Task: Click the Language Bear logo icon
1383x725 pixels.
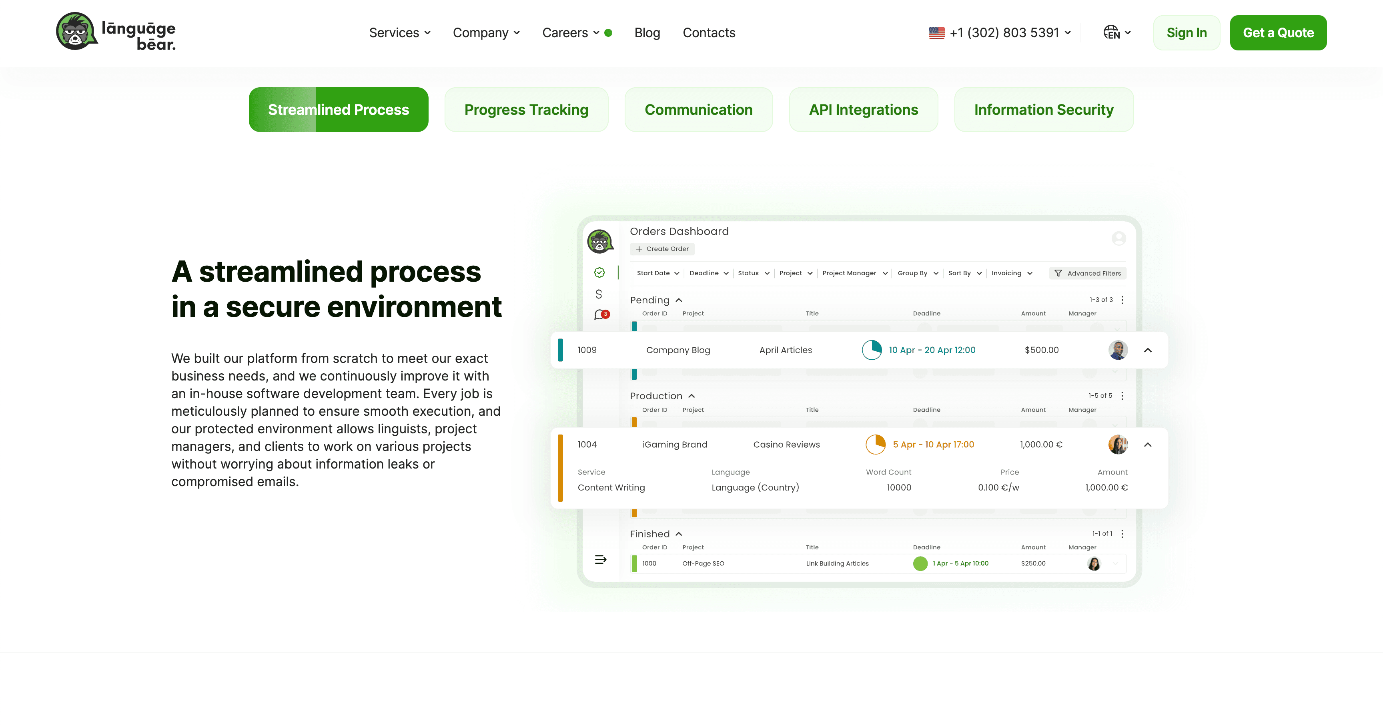Action: [76, 31]
